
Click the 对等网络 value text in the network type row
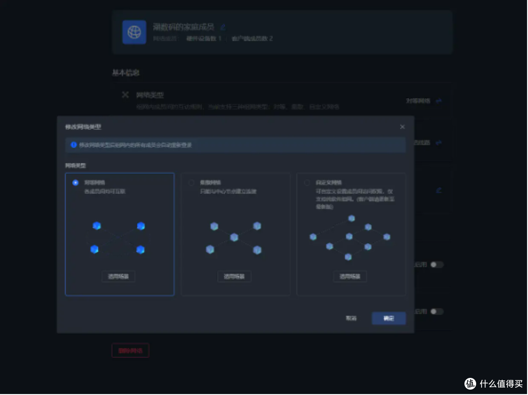(x=418, y=101)
